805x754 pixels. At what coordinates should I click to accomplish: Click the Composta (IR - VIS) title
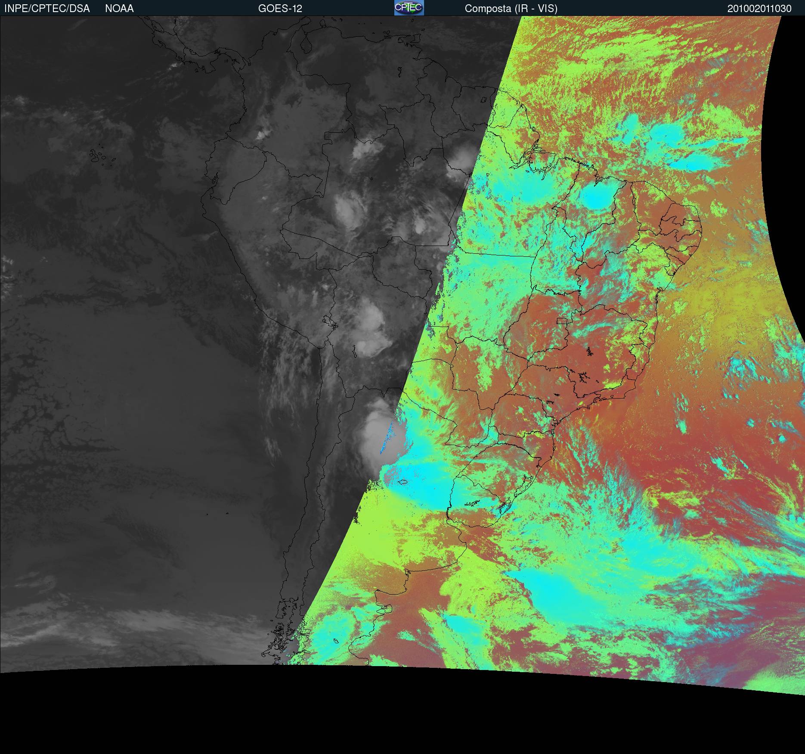(x=511, y=9)
